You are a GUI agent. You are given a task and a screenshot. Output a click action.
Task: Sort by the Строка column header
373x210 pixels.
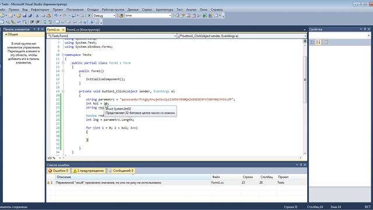(x=250, y=177)
